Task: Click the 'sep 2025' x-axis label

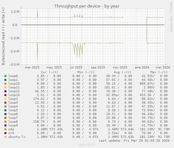Action: (x=98, y=68)
